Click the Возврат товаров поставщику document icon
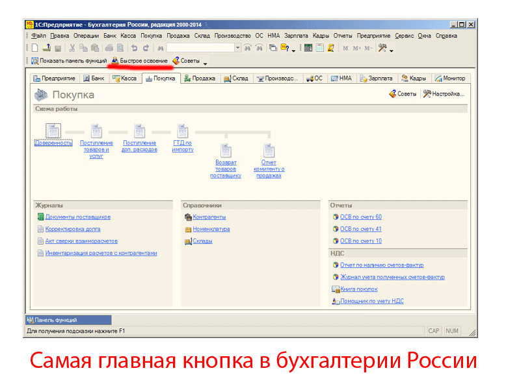 pos(226,151)
